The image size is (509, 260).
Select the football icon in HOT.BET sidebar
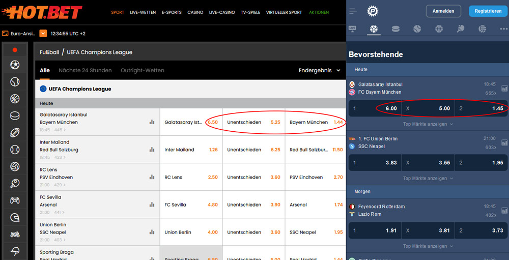point(15,65)
